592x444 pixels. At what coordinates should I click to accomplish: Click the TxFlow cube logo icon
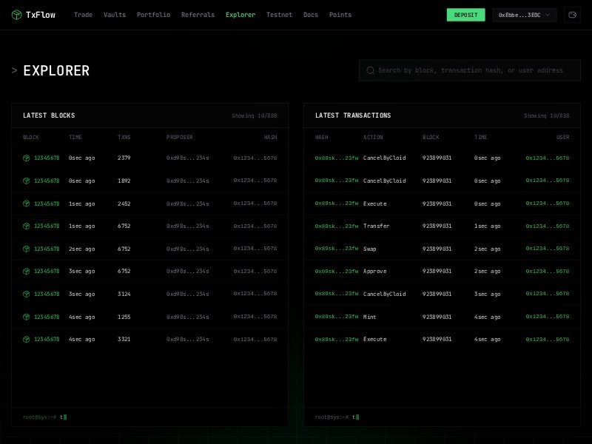coord(14,14)
